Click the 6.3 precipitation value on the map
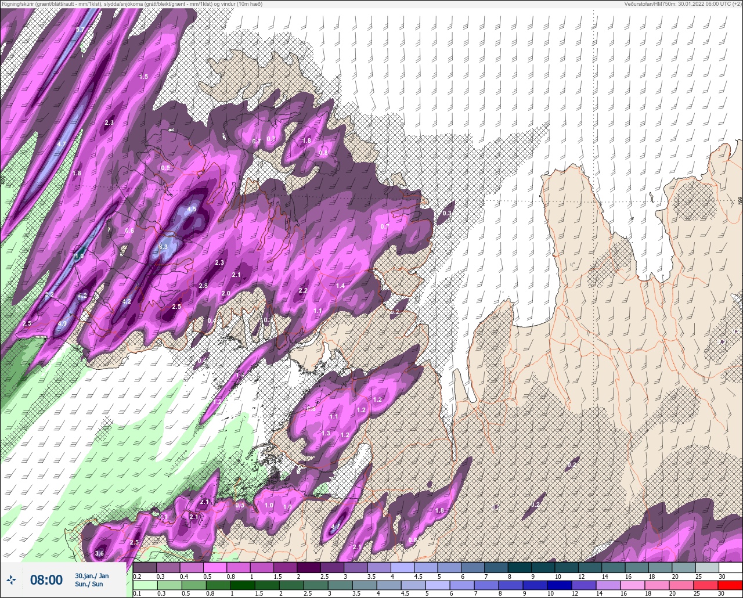 point(163,247)
